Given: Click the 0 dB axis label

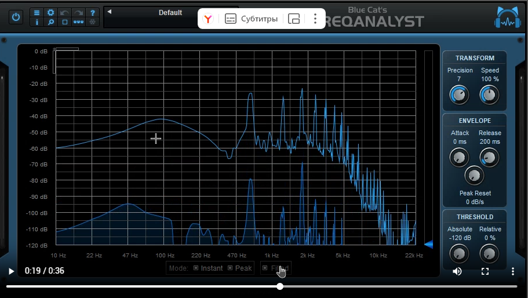Looking at the screenshot, I should click(41, 52).
